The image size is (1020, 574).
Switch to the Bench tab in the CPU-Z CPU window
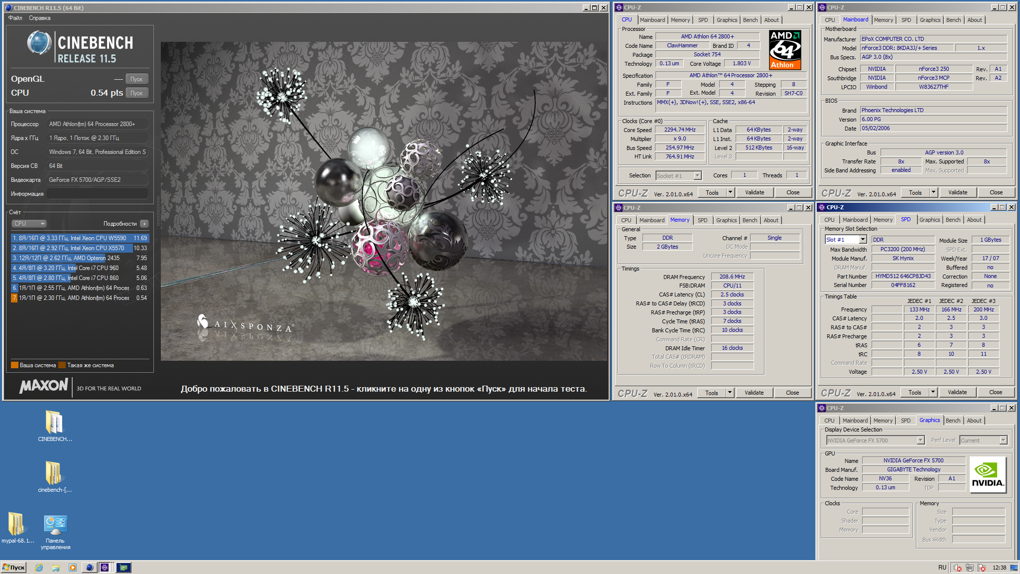pos(750,20)
